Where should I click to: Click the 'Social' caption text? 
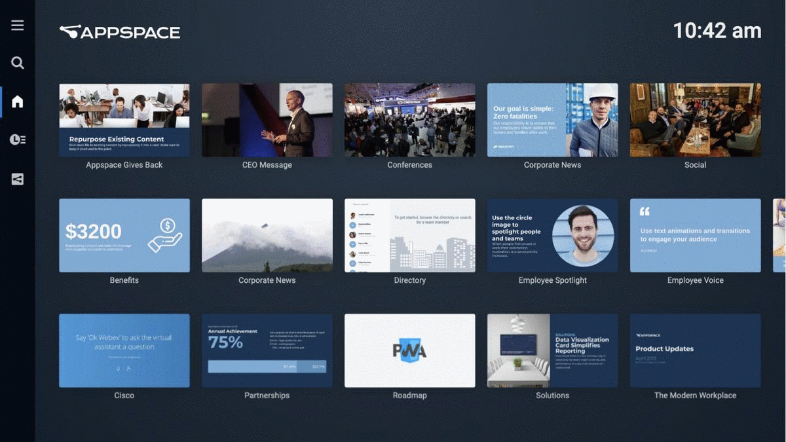pyautogui.click(x=696, y=165)
